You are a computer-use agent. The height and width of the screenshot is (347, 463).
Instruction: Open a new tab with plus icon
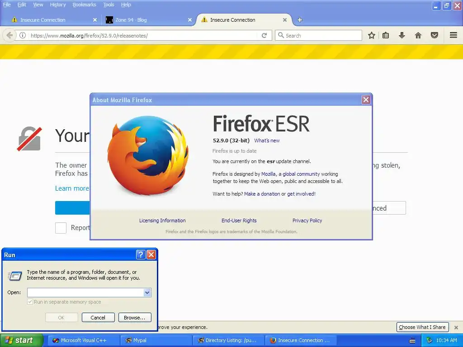(x=300, y=20)
